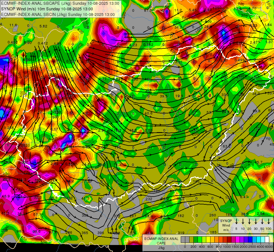Image resolution: width=274 pixels, height=252 pixels.
Task: Select the SBCAPE title line at top
Action: click(60, 3)
